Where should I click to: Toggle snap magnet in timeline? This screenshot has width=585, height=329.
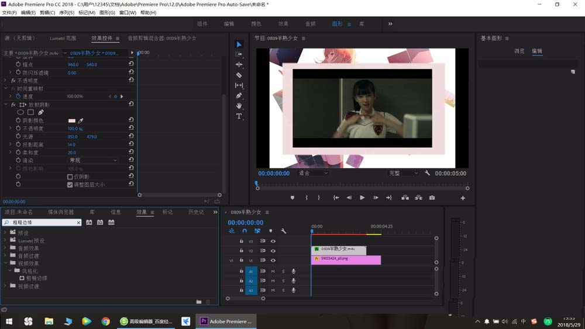click(x=245, y=231)
